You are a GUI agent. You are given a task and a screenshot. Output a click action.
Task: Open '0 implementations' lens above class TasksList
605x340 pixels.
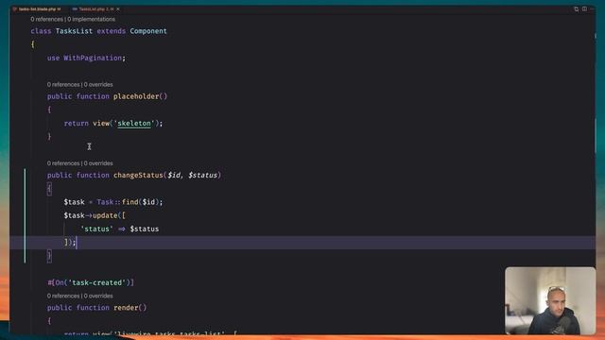tap(92, 19)
